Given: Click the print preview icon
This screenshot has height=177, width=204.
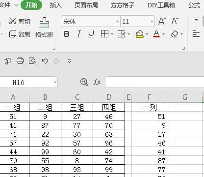Looking at the screenshot, I should (x=32, y=61).
